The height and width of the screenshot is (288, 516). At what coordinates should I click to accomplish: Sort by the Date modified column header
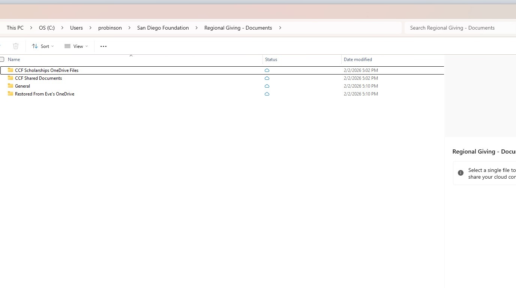point(358,60)
